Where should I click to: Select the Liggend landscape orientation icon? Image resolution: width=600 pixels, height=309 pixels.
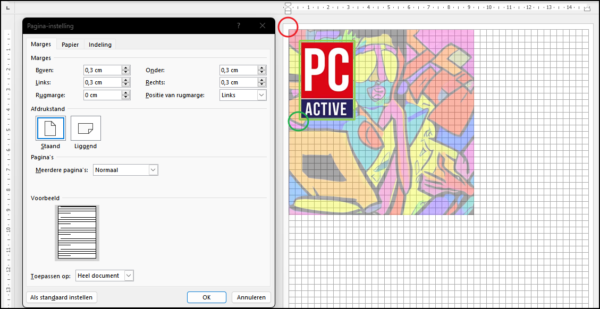pyautogui.click(x=86, y=128)
